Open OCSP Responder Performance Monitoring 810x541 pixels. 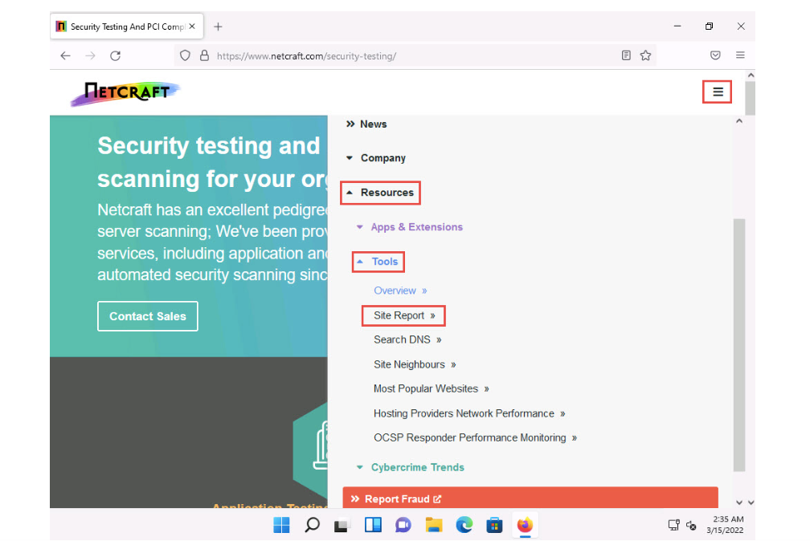click(x=475, y=437)
